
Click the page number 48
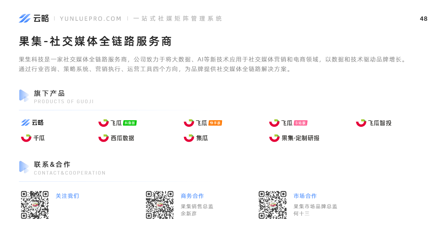click(x=424, y=19)
